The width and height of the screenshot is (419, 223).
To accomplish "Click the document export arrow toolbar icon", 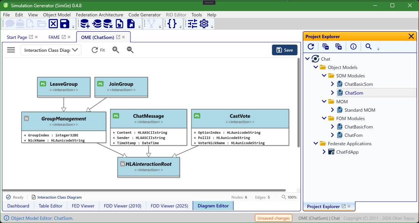I will pyautogui.click(x=131, y=24).
